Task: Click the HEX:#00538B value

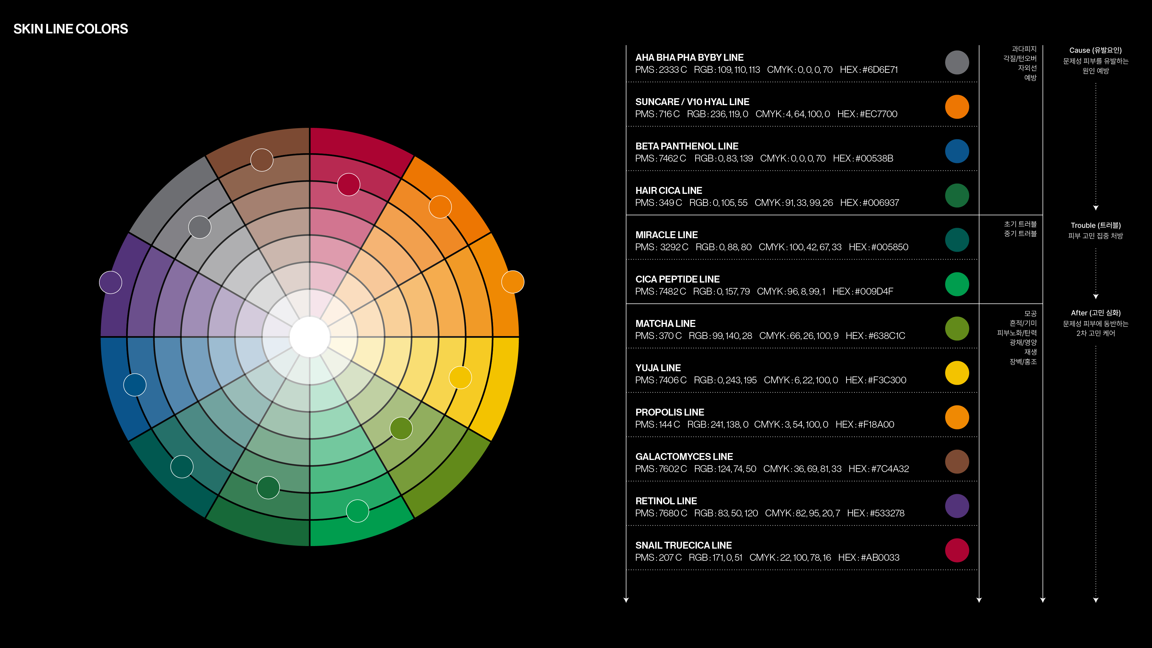Action: click(x=863, y=158)
